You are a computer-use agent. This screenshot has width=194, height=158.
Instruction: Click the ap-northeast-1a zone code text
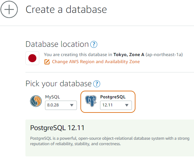tap(164, 55)
